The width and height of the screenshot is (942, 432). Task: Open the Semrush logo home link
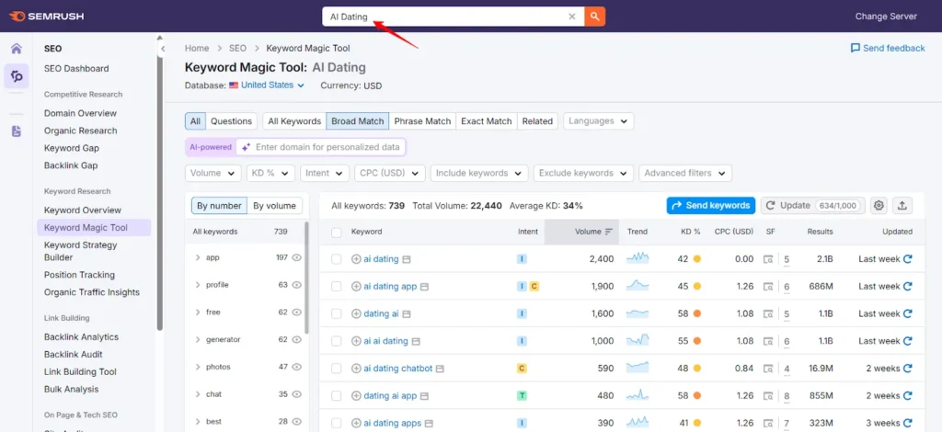tap(46, 17)
